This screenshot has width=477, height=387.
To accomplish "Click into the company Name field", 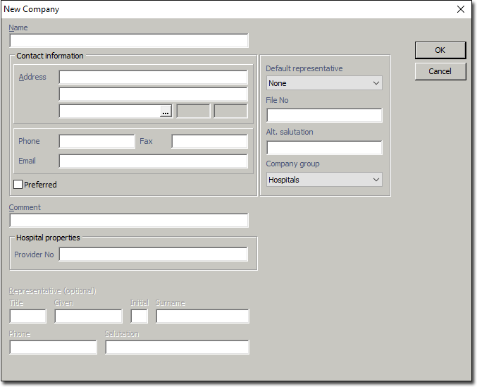I will click(129, 41).
